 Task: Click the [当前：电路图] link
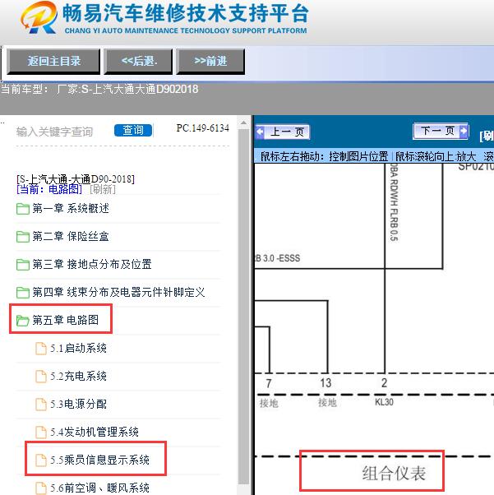49,189
